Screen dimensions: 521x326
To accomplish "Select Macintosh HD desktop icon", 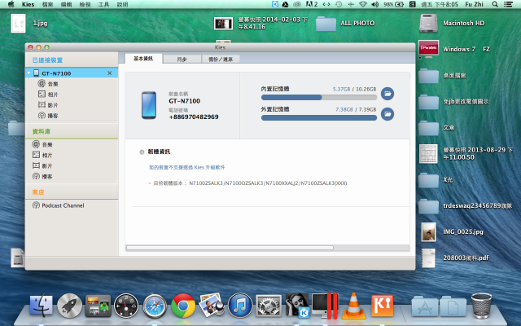I will pyautogui.click(x=428, y=24).
